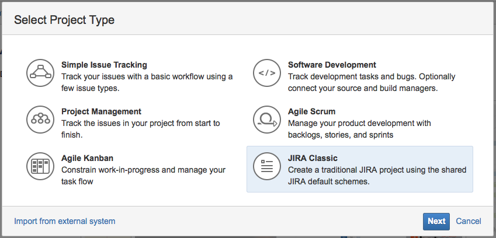Click description 'Track development tasks and bugs'
Viewport: 496px width, 238px height.
[352, 76]
